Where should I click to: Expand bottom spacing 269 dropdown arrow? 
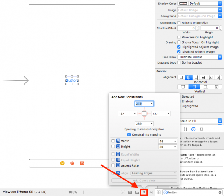tap(151, 123)
